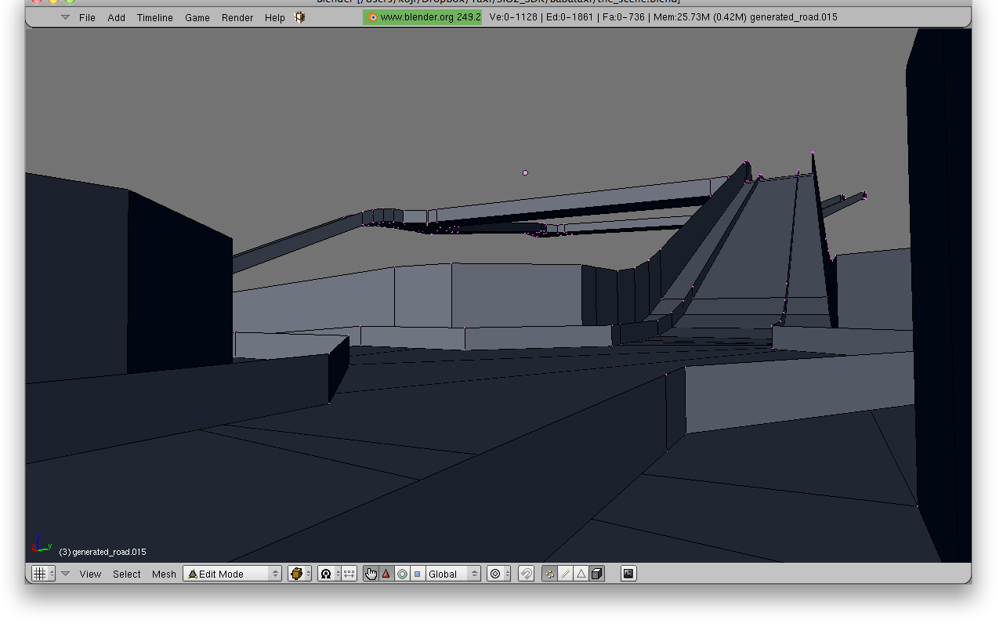Click the pink 3D cursor point in the sky
This screenshot has height=627, width=1003.
pyautogui.click(x=525, y=172)
